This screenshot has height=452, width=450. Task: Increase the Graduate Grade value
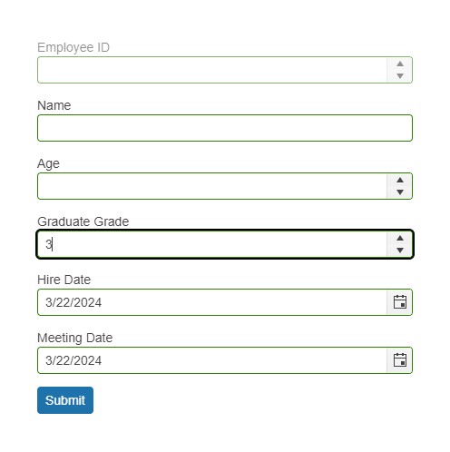tap(400, 238)
